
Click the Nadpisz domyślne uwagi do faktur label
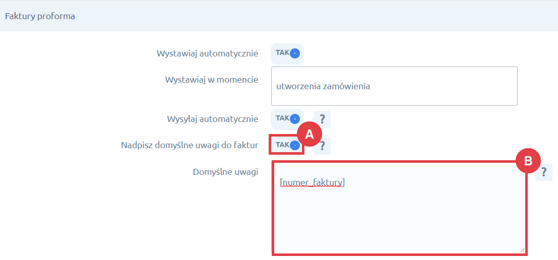tap(190, 146)
